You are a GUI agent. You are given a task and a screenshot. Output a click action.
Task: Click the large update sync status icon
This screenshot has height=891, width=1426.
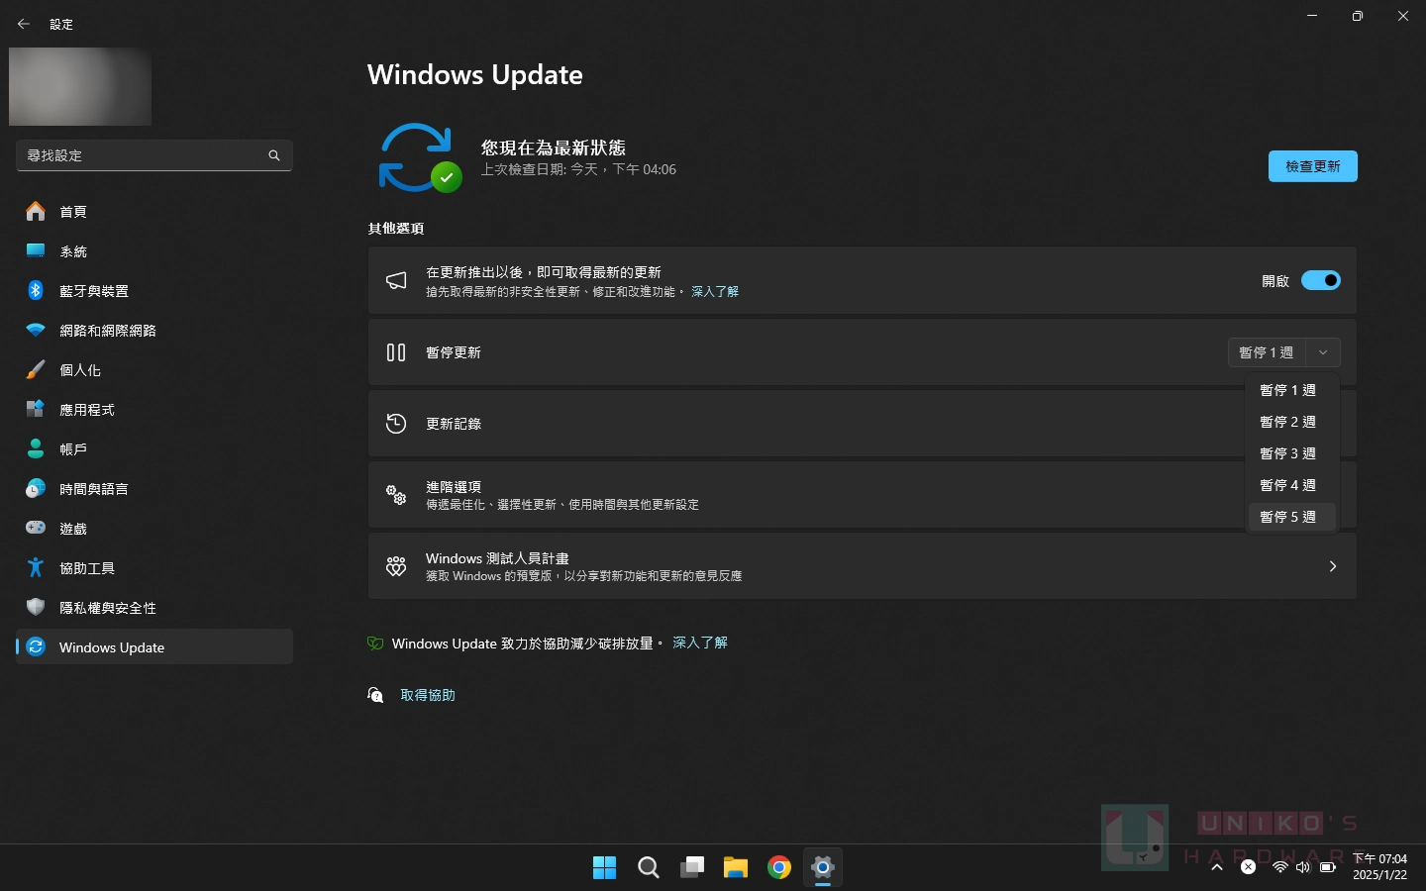tap(419, 157)
